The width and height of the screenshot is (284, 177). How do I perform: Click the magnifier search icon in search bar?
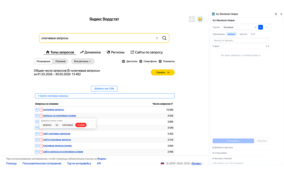[x=164, y=38]
